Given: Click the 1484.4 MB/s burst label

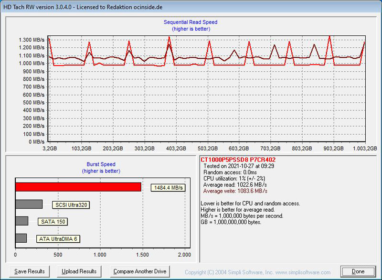Looking at the screenshot, I should (169, 188).
